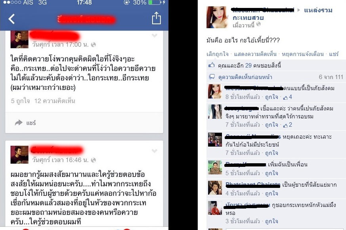The height and width of the screenshot is (230, 346).
Task: Click the thumbs-up icon beside 29 คนชอบสิ่งนี้
Action: [x=211, y=65]
